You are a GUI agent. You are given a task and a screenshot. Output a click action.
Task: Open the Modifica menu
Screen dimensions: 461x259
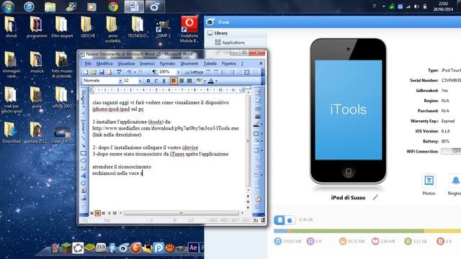(x=104, y=63)
